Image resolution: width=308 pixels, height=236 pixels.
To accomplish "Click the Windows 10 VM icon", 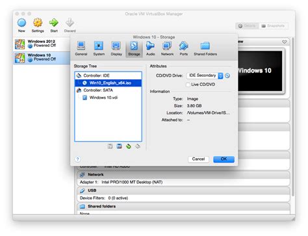I will tap(19, 58).
